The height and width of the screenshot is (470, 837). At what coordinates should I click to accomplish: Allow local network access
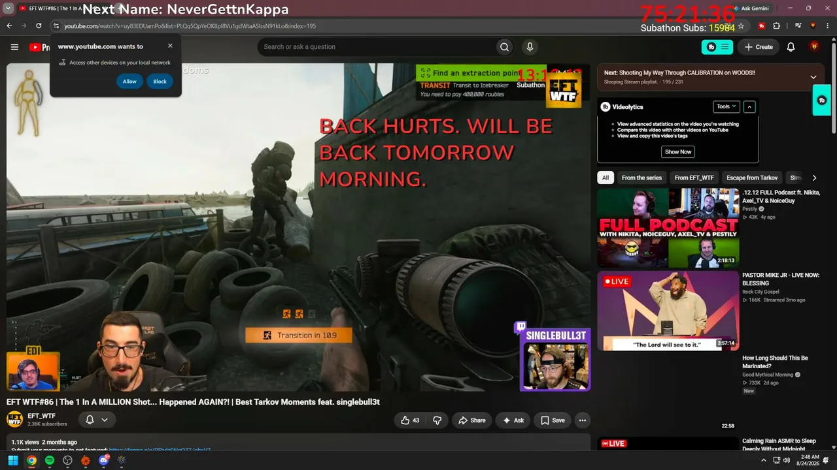click(x=129, y=82)
